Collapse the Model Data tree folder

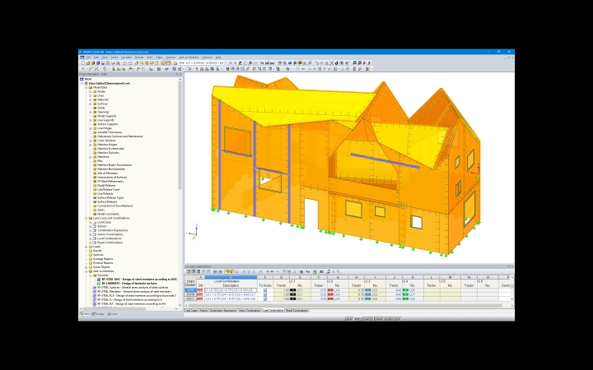[x=86, y=88]
